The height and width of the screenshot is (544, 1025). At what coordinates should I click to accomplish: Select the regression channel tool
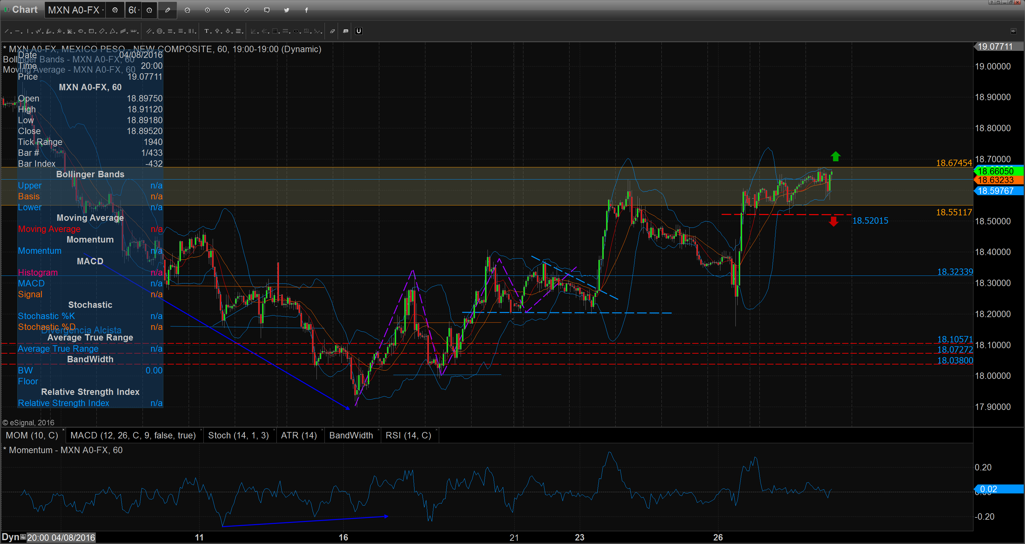point(123,31)
